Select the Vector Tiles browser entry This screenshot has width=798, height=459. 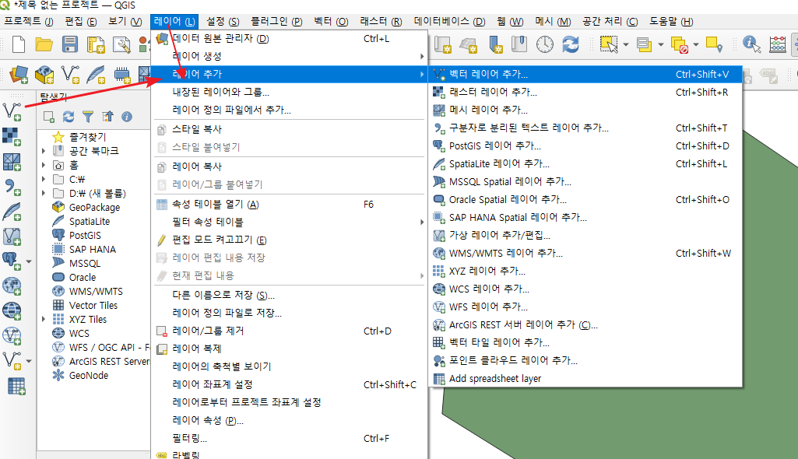[x=93, y=306]
